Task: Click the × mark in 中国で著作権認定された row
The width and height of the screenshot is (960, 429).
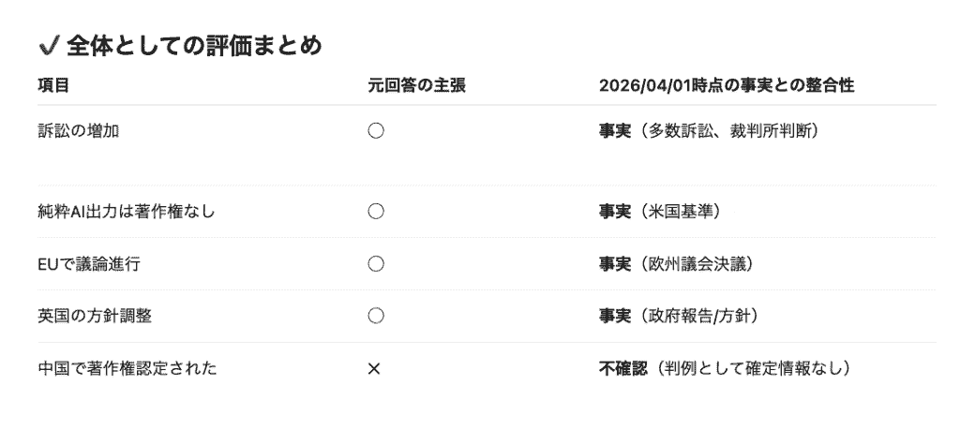Action: 374,369
